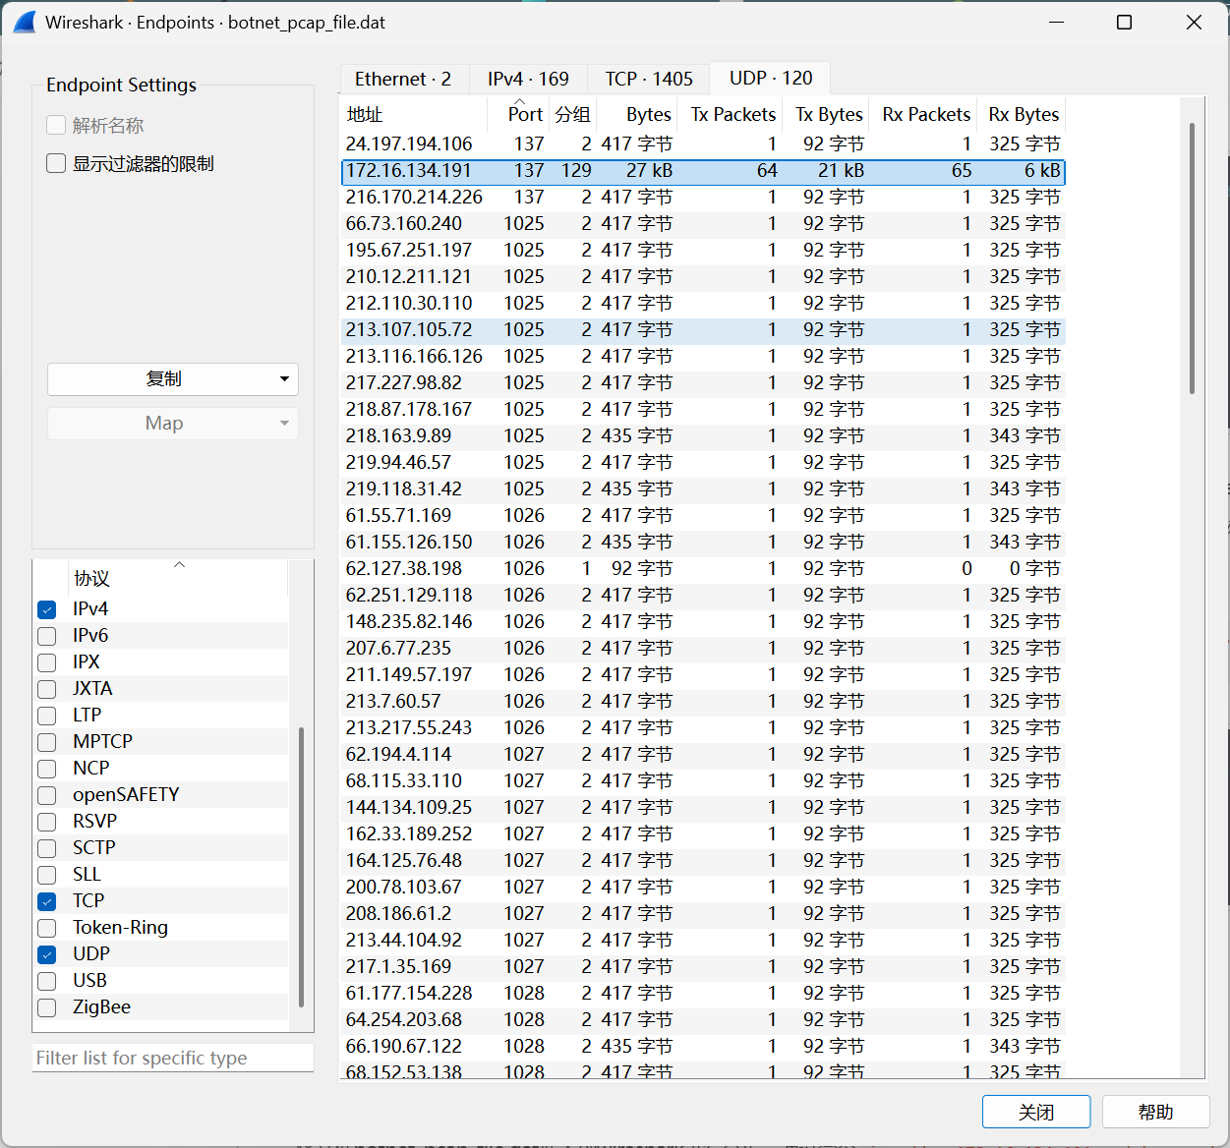1230x1148 pixels.
Task: Select endpoint row 208.186.61.2
Action: 703,914
